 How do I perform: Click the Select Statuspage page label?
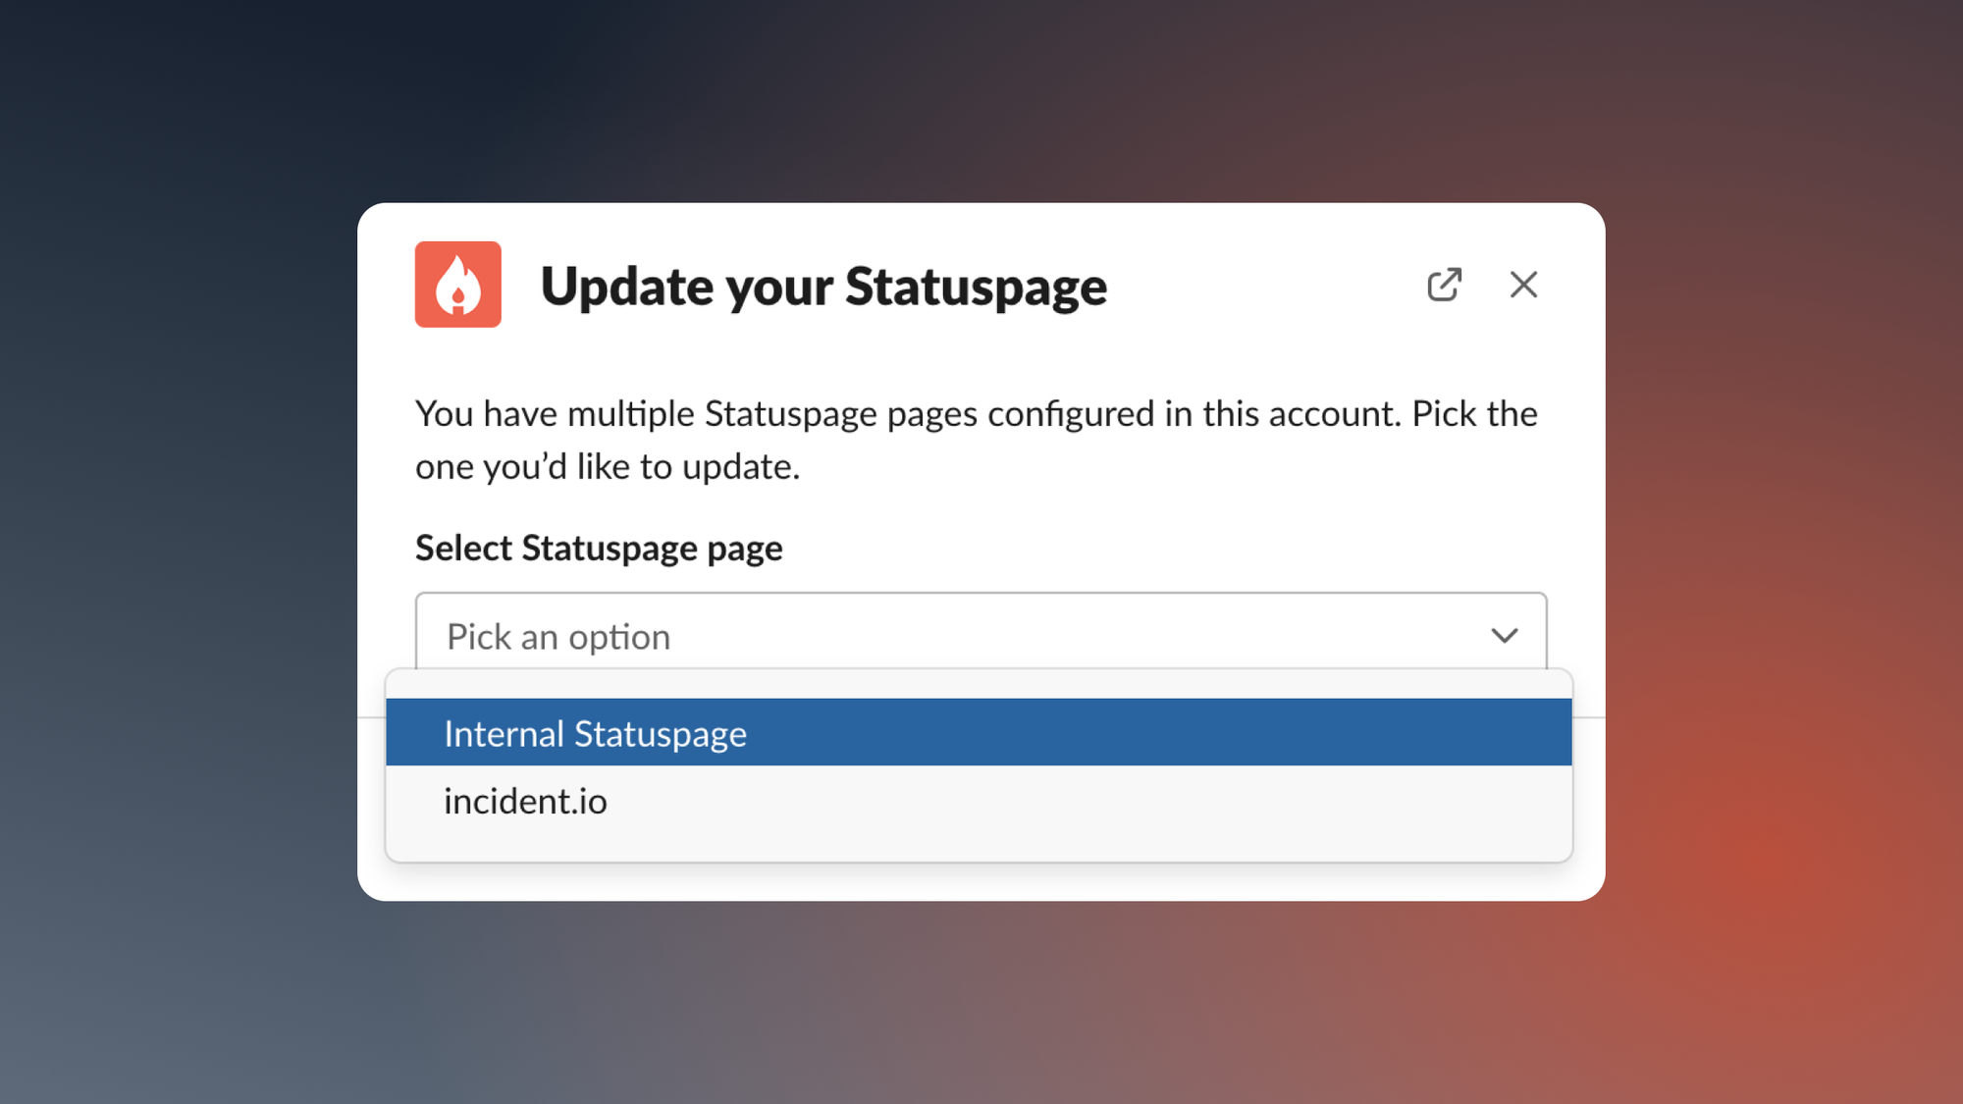[x=598, y=548]
